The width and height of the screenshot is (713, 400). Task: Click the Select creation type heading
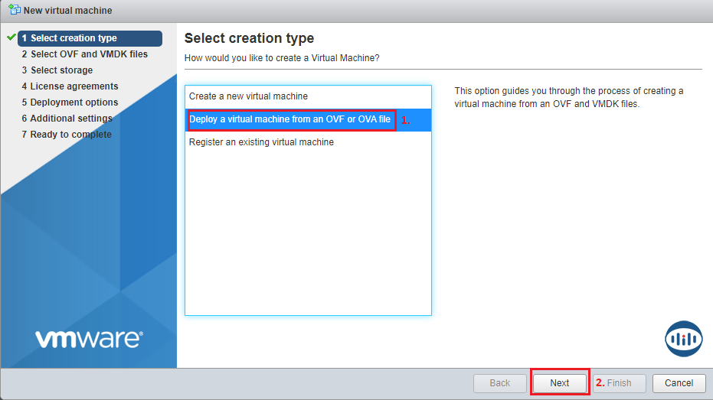249,38
